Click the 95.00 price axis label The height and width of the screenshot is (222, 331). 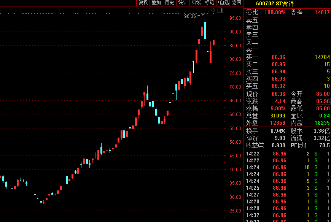[x=235, y=18]
